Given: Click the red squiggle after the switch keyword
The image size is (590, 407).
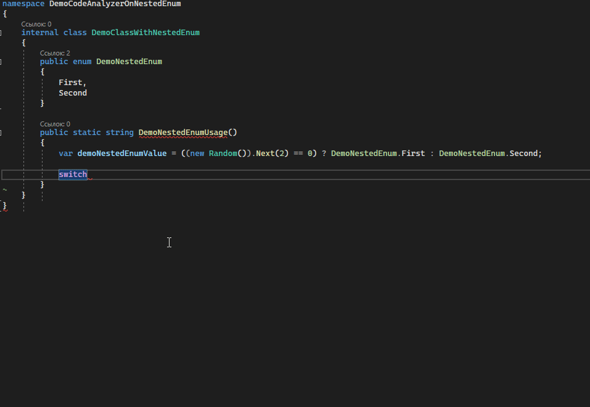Looking at the screenshot, I should 89,178.
